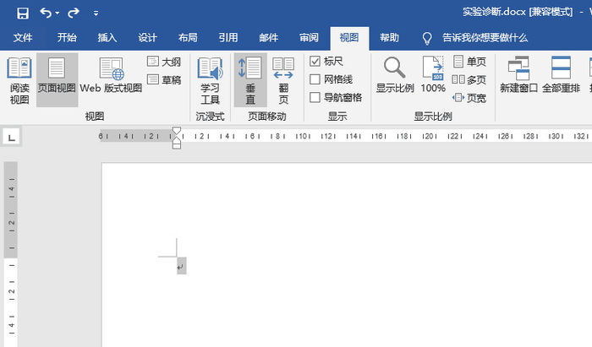Open a 新建窗口 new window
592x347 pixels.
pyautogui.click(x=518, y=75)
